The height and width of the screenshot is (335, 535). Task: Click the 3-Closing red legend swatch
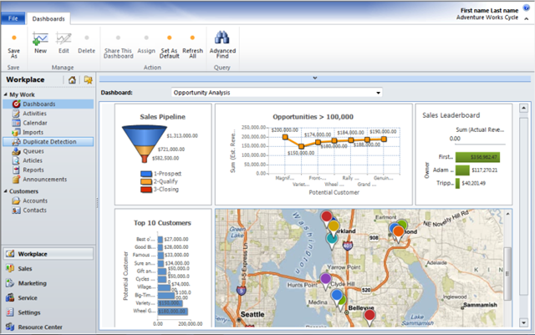[146, 190]
